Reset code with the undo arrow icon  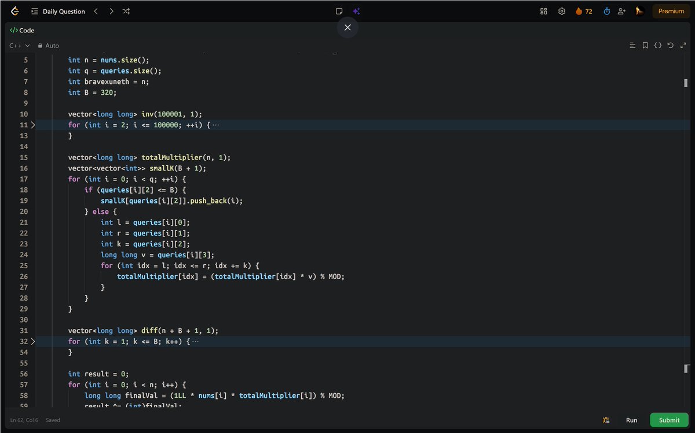(x=670, y=46)
